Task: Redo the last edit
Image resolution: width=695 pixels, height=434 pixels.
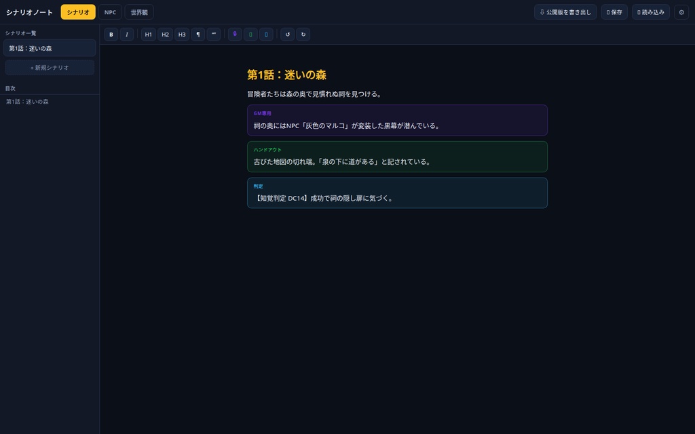Action: click(303, 34)
